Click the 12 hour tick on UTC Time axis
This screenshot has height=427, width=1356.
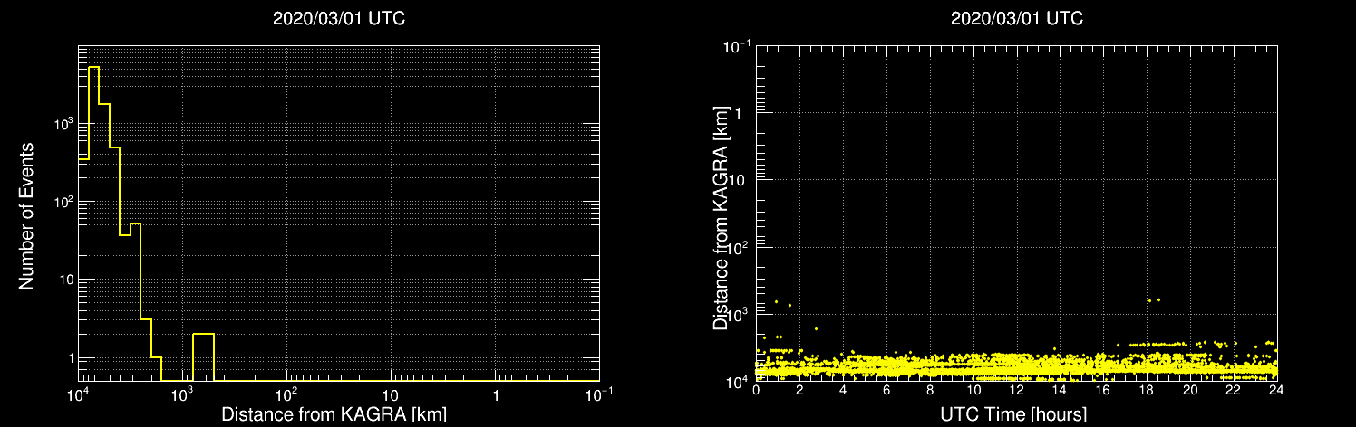tap(1017, 391)
